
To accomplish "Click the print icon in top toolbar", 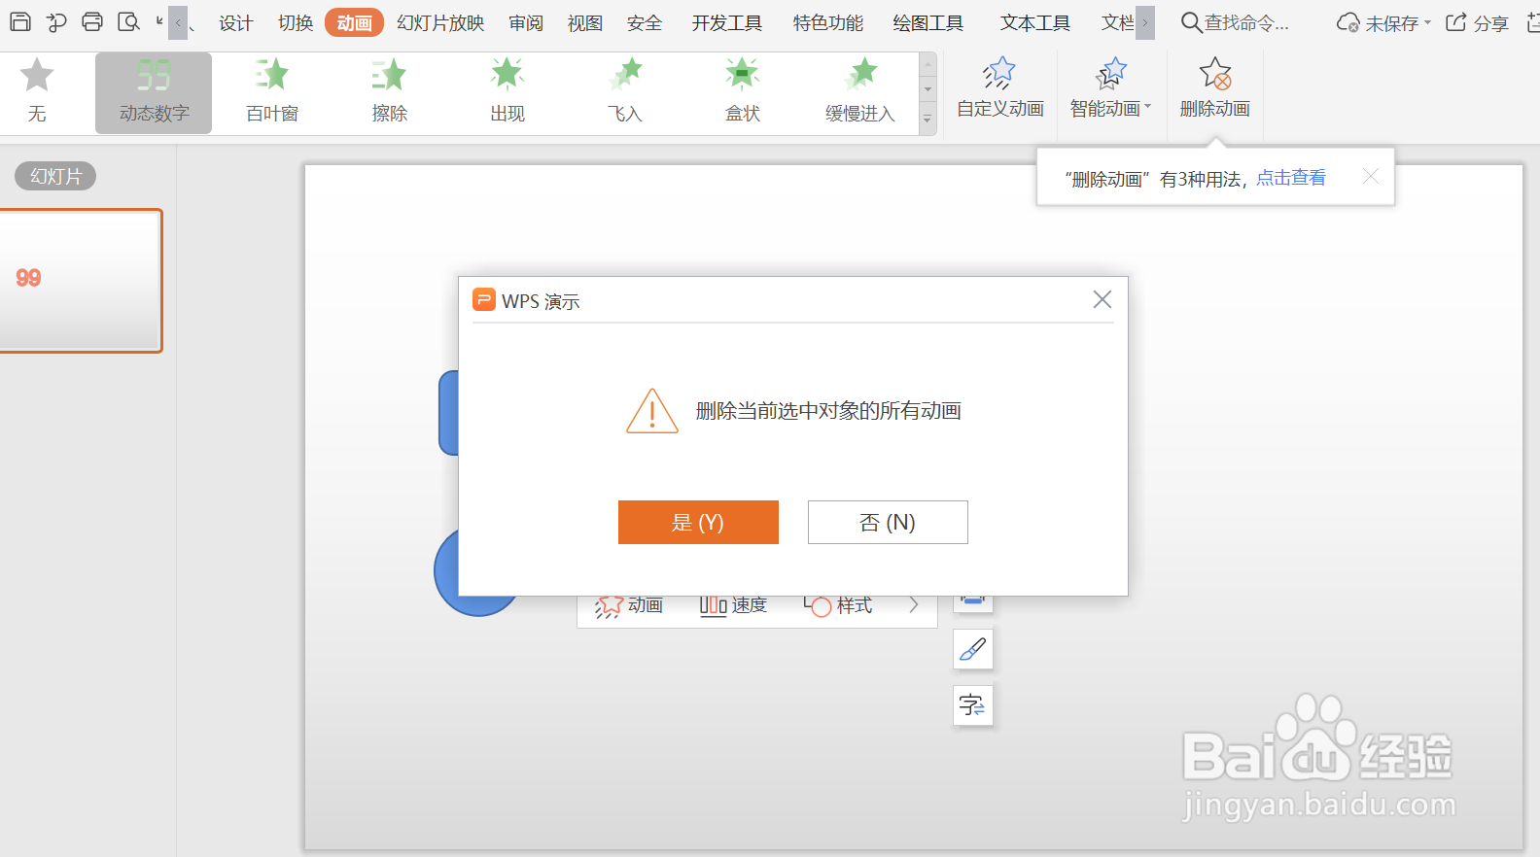I will (92, 21).
